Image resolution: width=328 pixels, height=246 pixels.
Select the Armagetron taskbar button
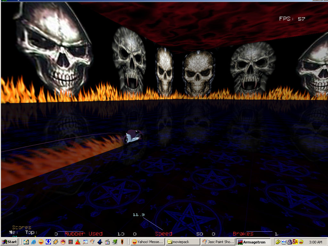click(253, 242)
